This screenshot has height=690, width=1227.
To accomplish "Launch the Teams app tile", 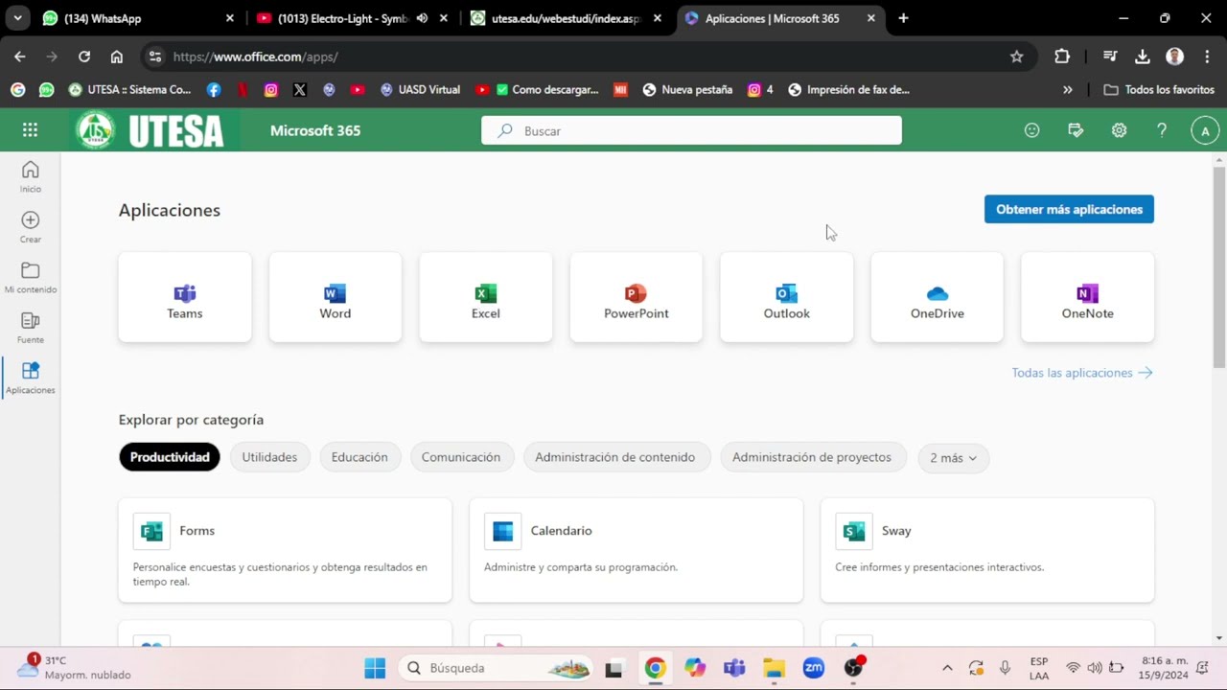I will [185, 297].
